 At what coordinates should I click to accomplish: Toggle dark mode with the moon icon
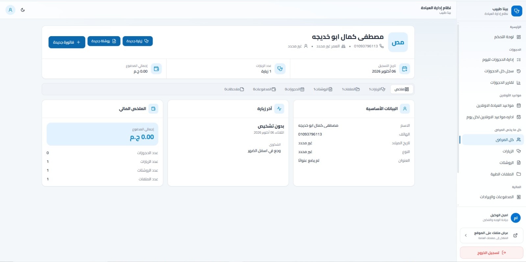tap(23, 10)
